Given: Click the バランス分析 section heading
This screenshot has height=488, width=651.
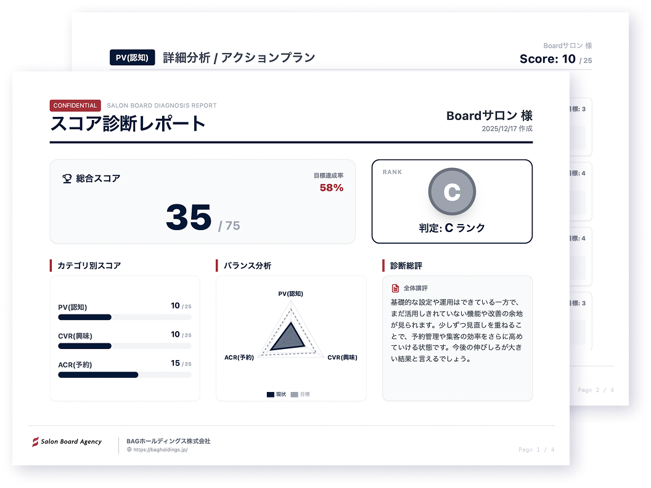Looking at the screenshot, I should [247, 266].
